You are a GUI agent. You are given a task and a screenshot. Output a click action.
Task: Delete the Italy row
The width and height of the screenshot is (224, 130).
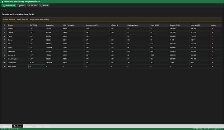pyautogui.click(x=212, y=44)
